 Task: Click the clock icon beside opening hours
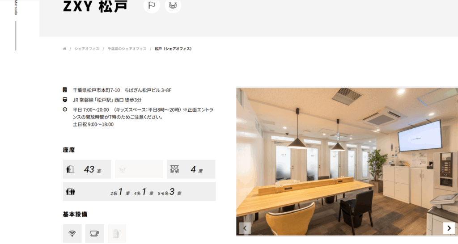[65, 109]
